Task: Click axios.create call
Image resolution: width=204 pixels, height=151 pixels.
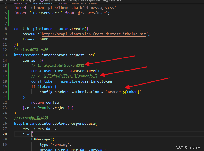Action: pyautogui.click(x=72, y=29)
